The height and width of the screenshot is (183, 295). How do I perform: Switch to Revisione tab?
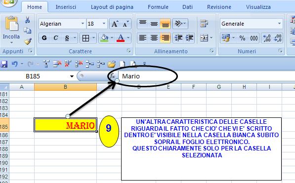coord(219,7)
